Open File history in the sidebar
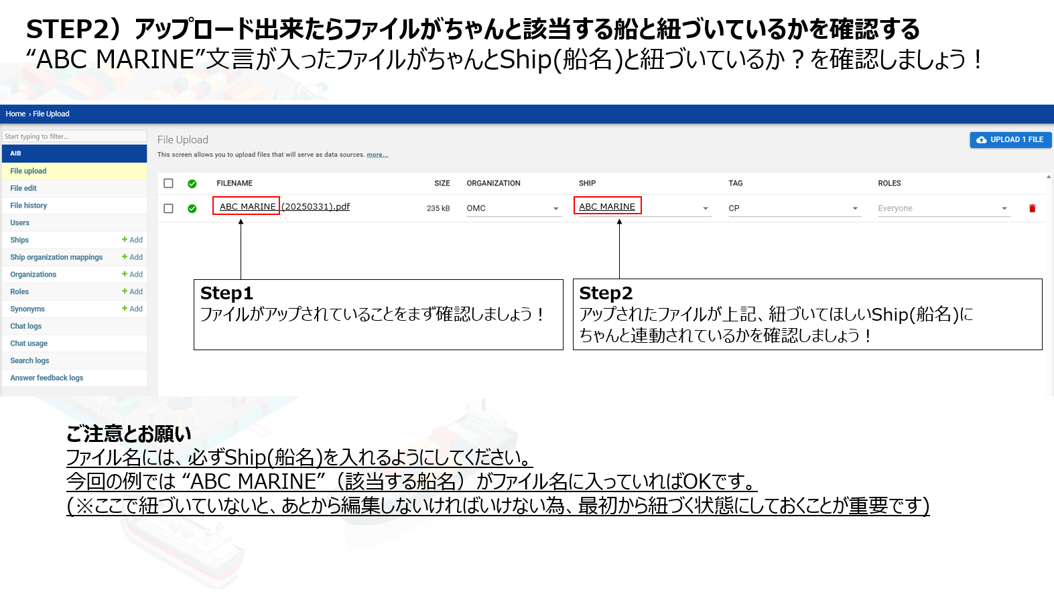The image size is (1054, 610). coord(29,206)
